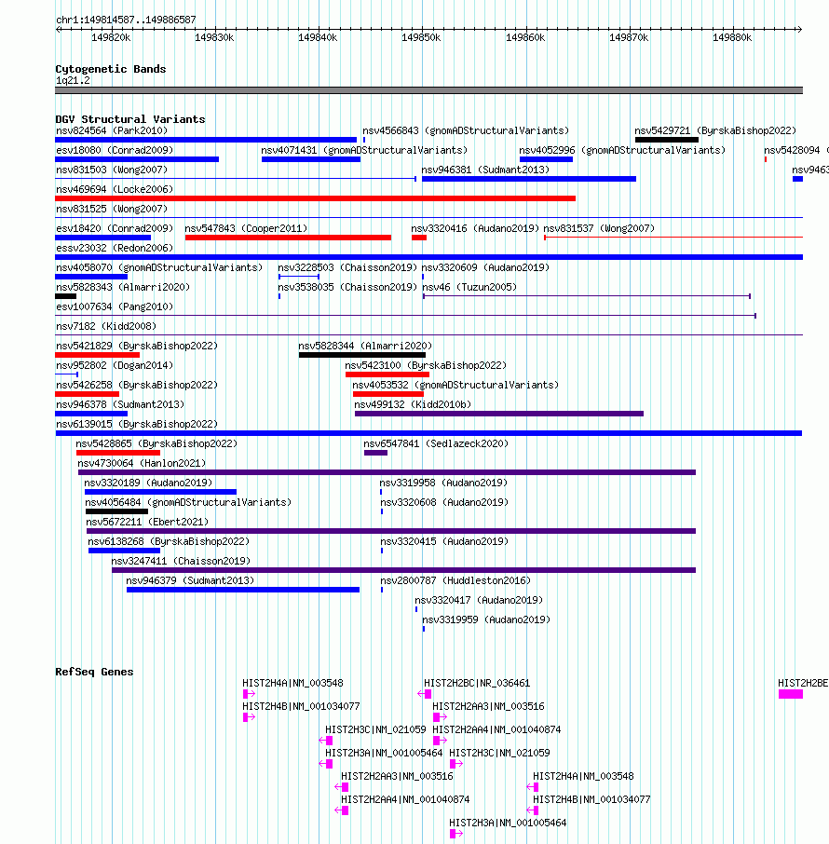Open nsv3320609 (Audano2019) label

click(485, 267)
